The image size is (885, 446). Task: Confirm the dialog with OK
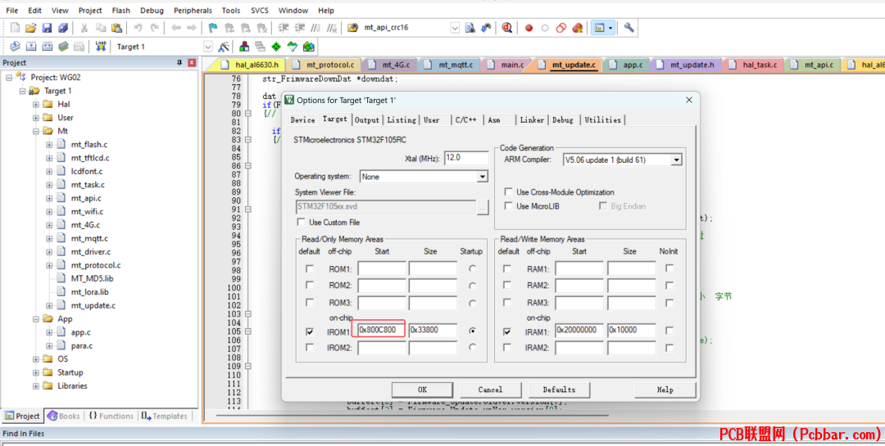coord(422,390)
